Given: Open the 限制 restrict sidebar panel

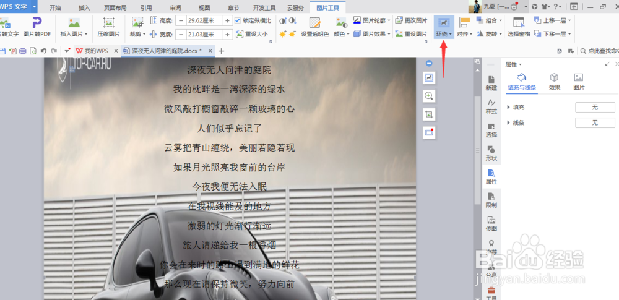Looking at the screenshot, I should [491, 200].
